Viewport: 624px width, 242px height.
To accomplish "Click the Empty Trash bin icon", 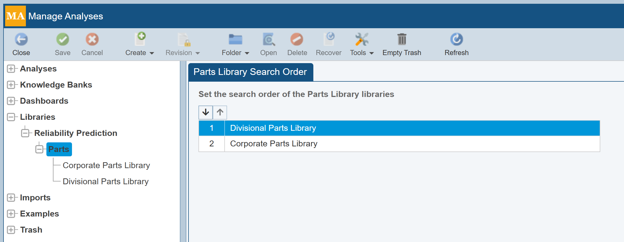I will [x=402, y=40].
